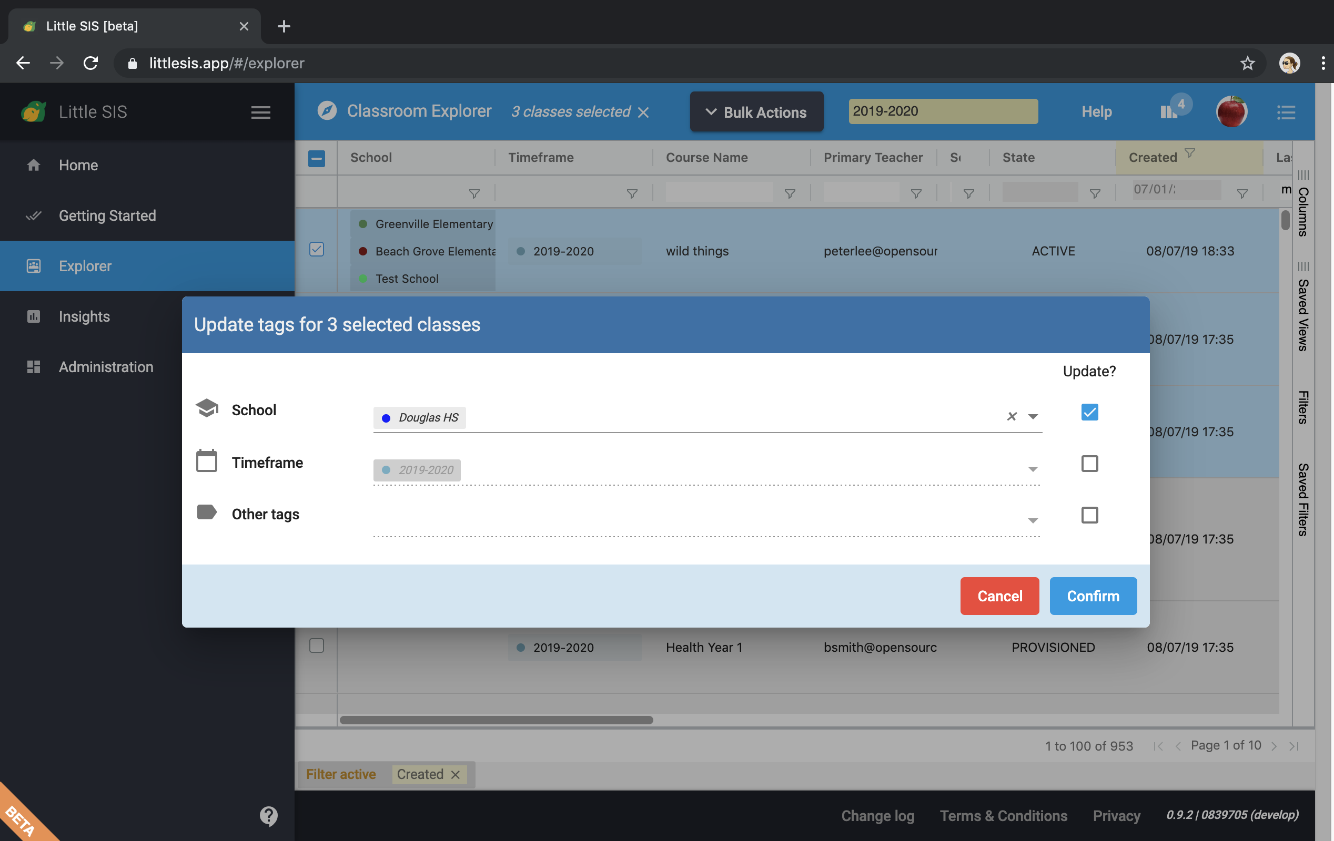
Task: Click the Confirm button
Action: (1093, 596)
